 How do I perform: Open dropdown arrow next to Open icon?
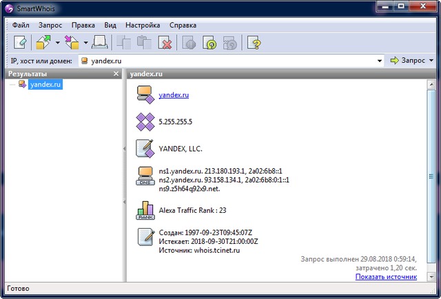[57, 43]
